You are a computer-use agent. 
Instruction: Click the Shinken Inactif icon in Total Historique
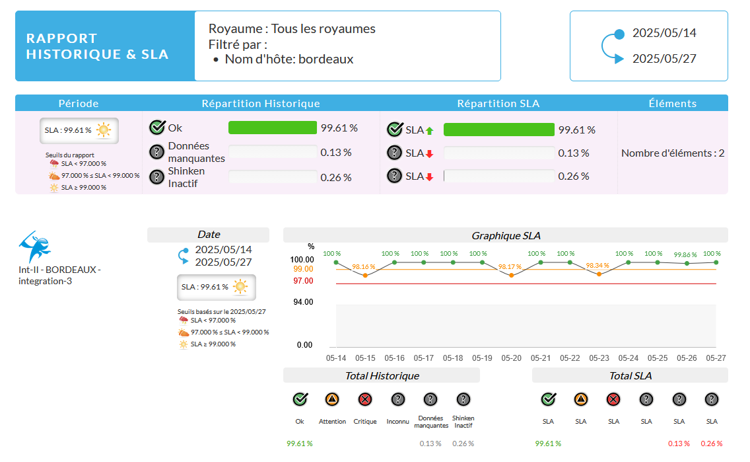(463, 399)
